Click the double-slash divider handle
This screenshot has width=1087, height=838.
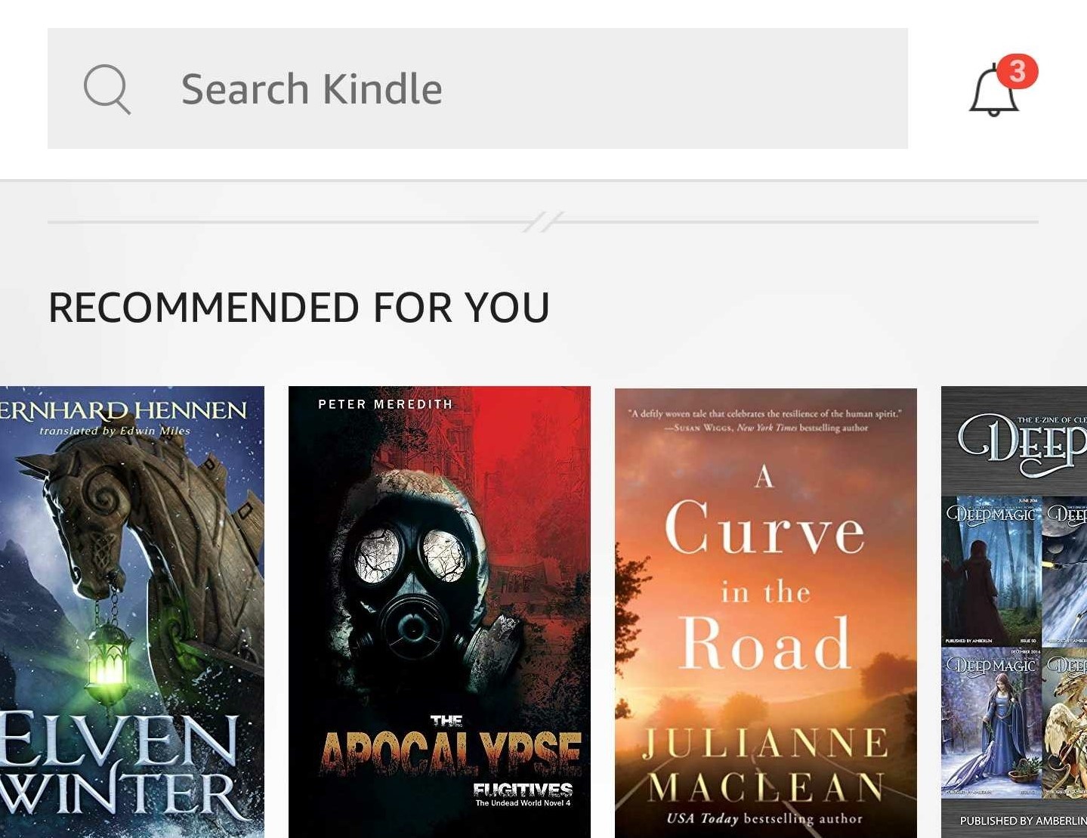[543, 221]
